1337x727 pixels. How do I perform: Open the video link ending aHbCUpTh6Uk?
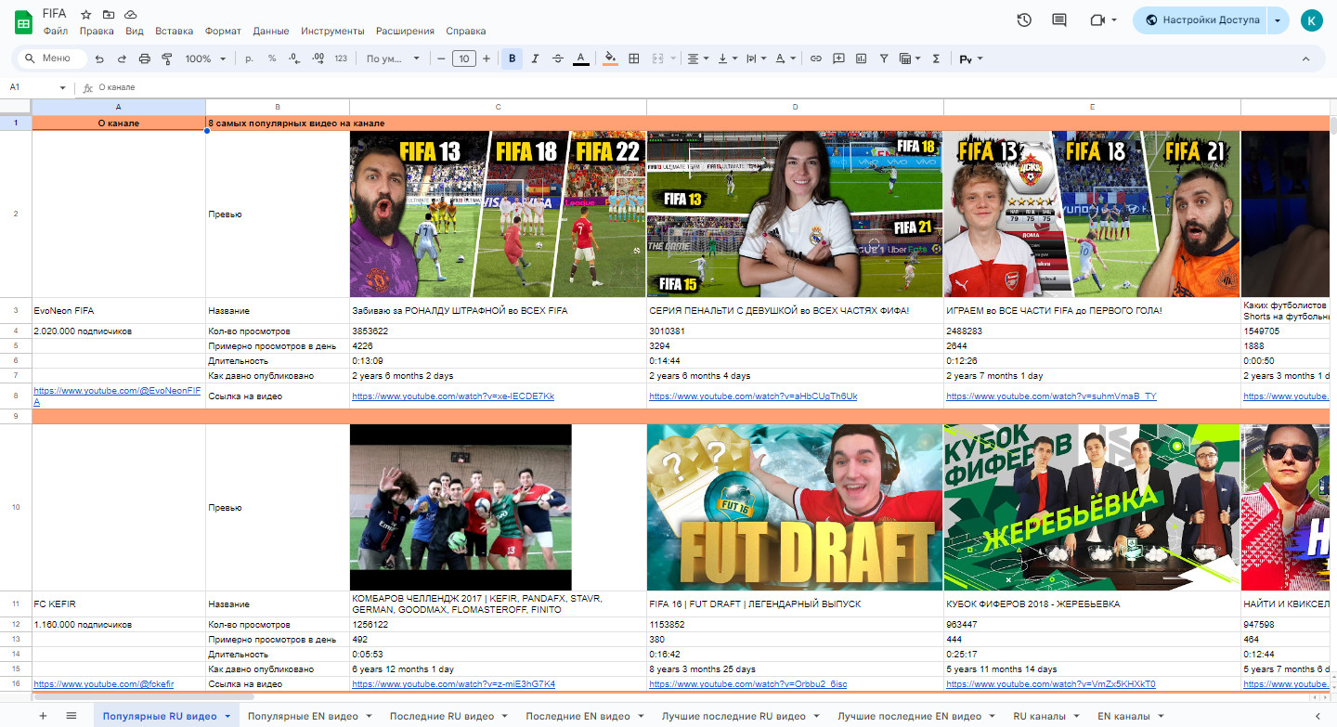[x=753, y=396]
